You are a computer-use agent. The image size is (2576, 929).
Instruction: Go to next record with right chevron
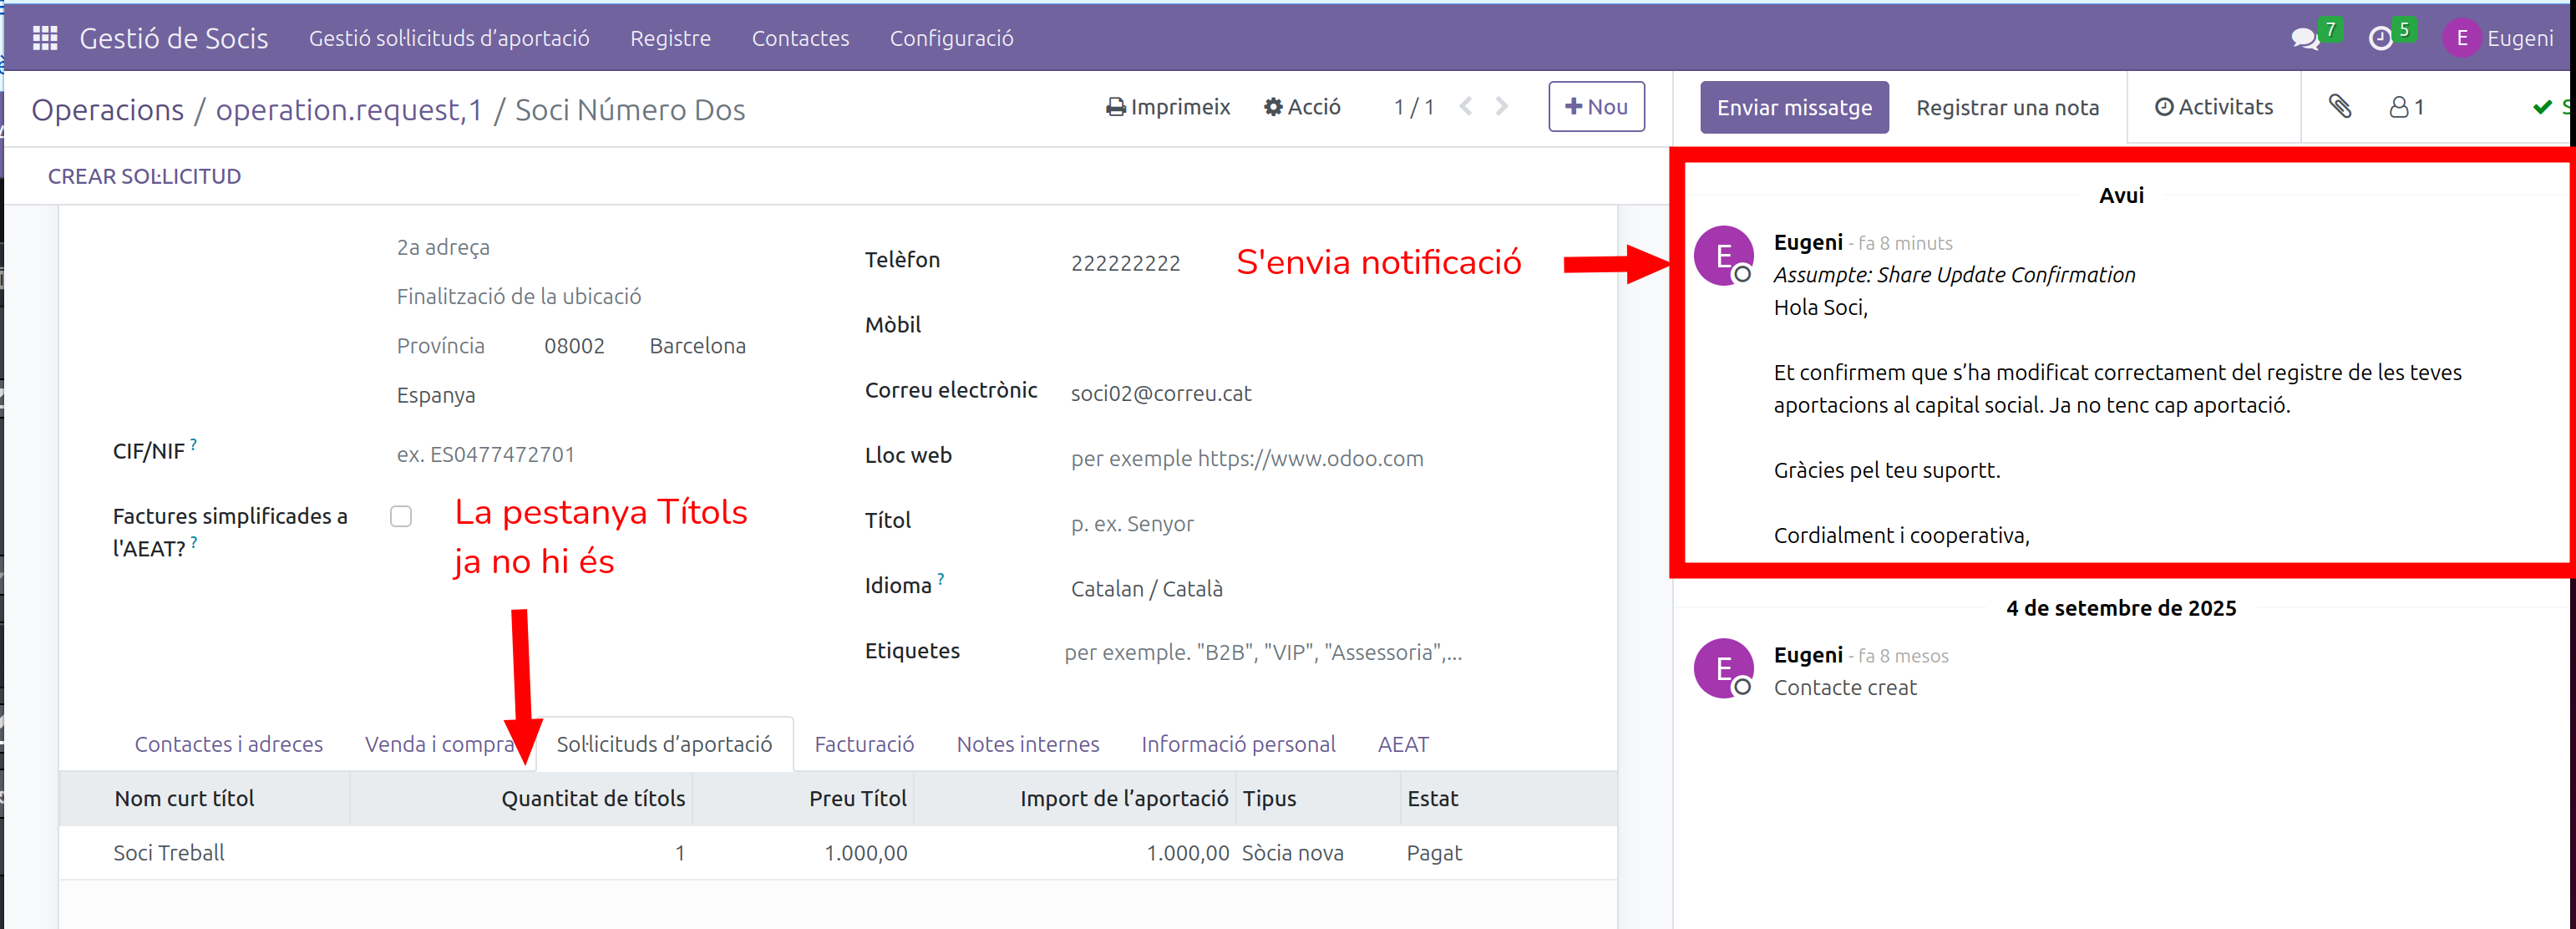pyautogui.click(x=1501, y=107)
